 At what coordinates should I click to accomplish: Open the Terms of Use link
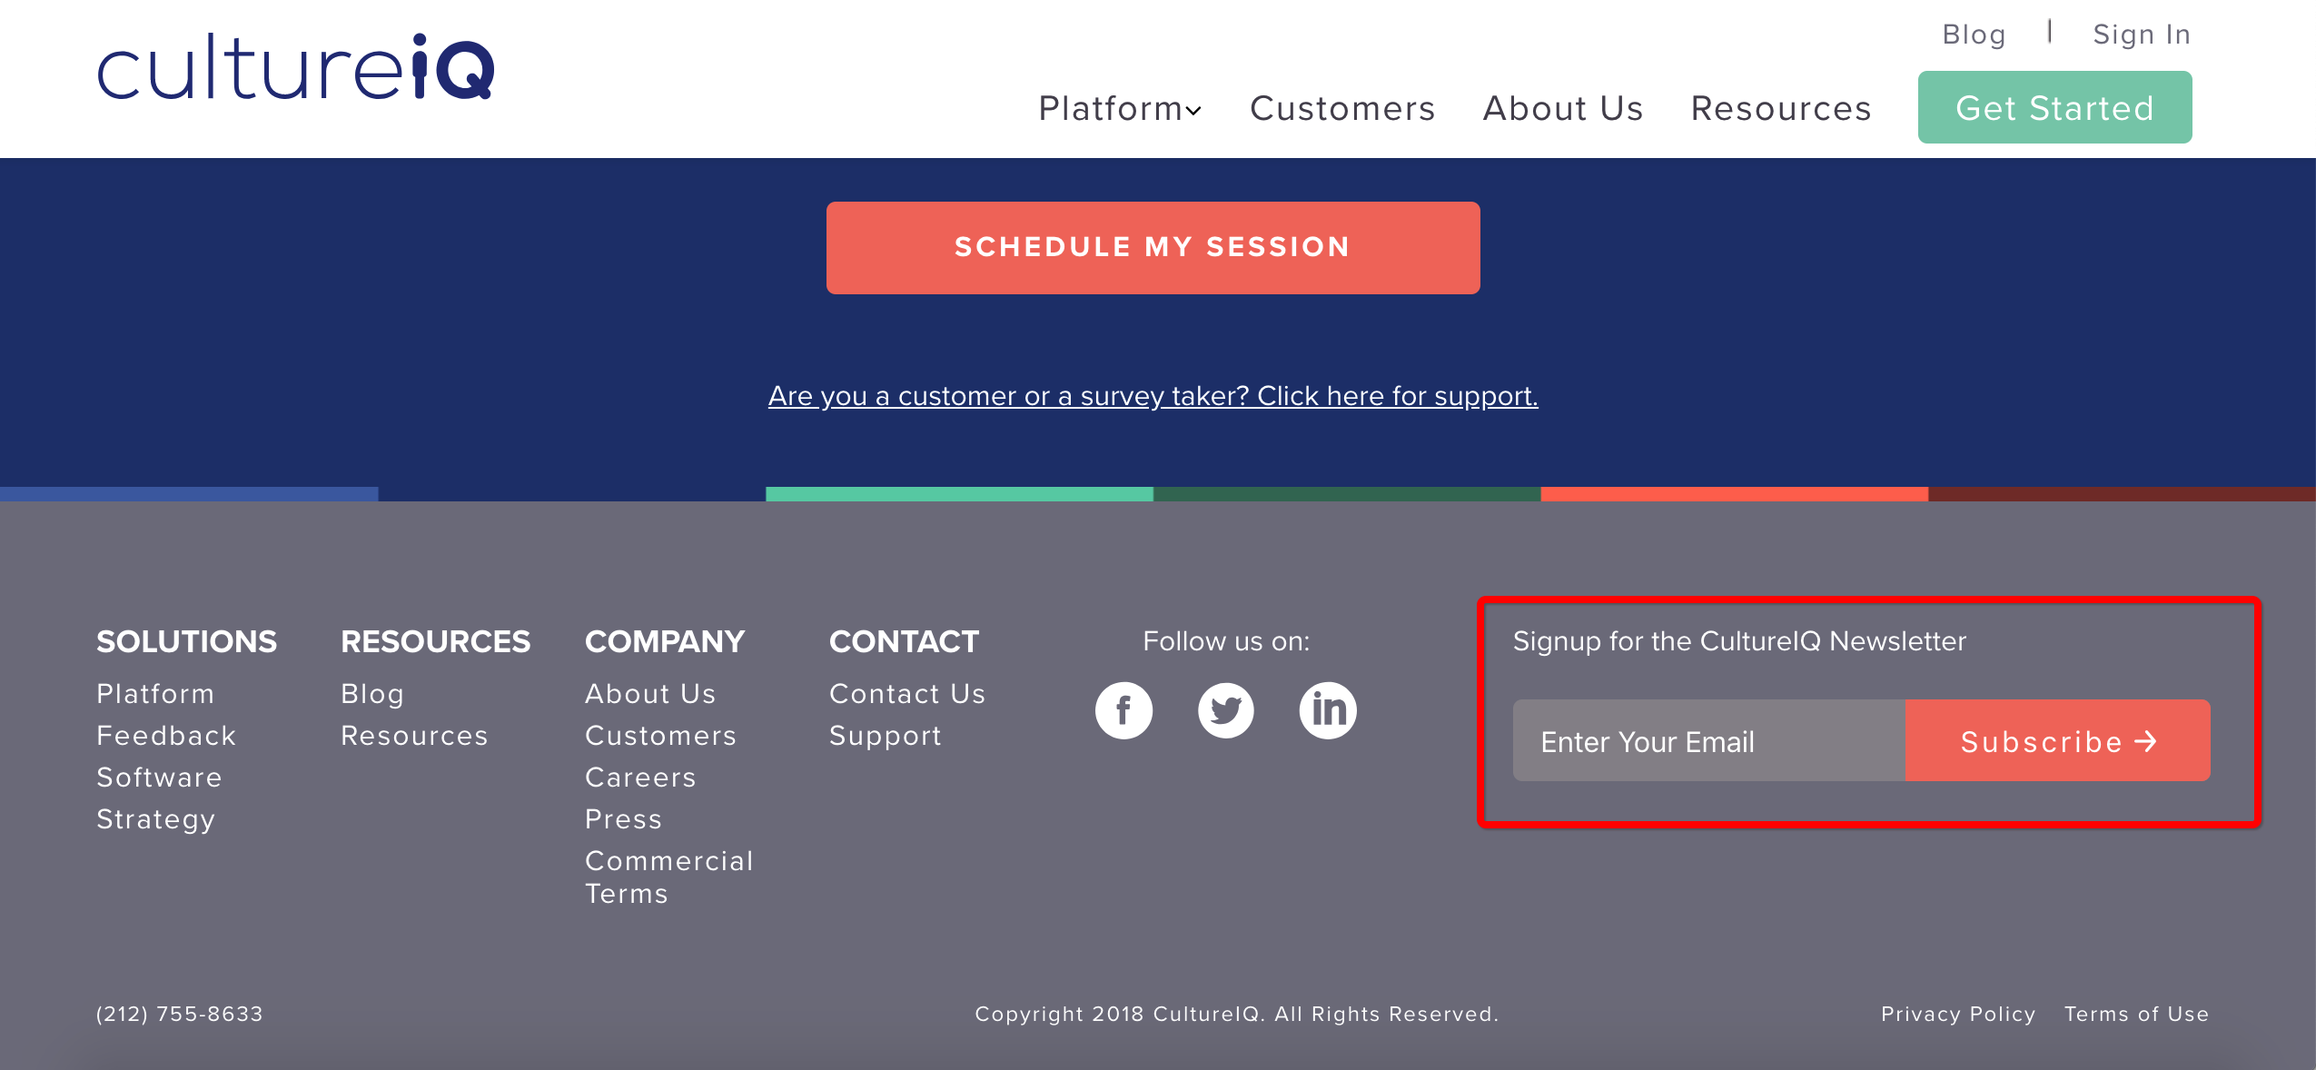(x=2136, y=1014)
